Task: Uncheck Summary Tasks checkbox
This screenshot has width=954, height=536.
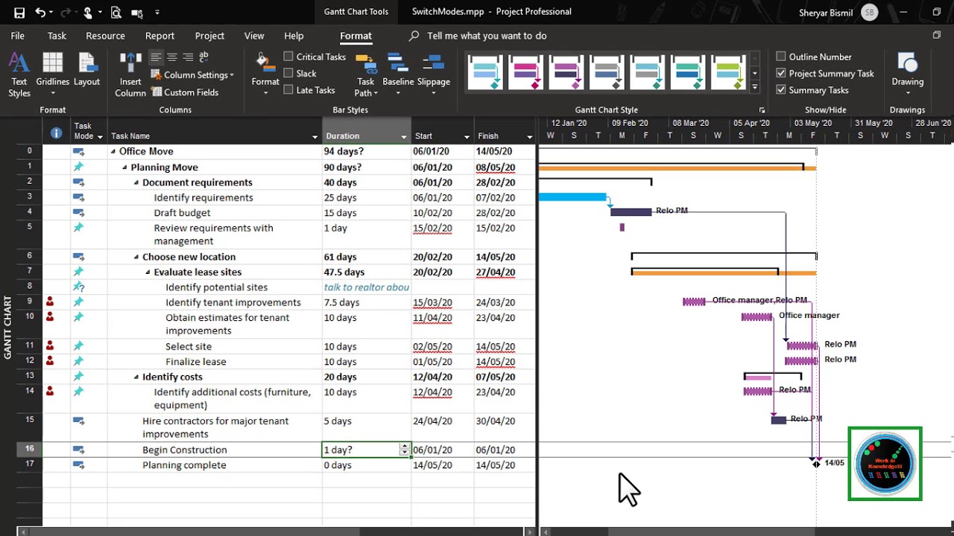Action: (781, 90)
